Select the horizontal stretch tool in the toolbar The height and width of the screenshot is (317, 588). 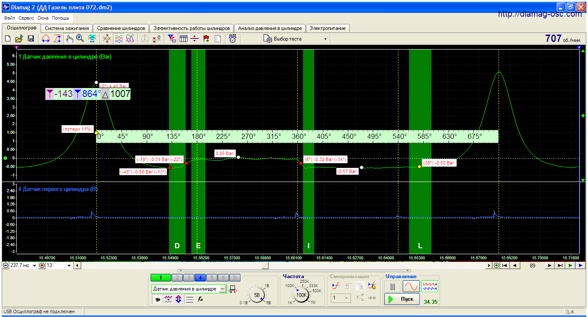(46, 38)
